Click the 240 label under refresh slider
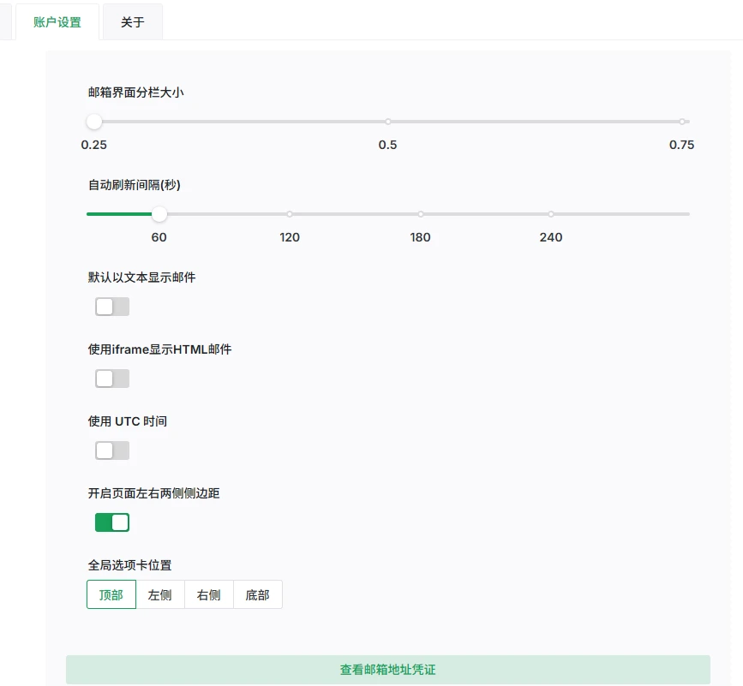Viewport: 743px width, 686px height. tap(551, 237)
